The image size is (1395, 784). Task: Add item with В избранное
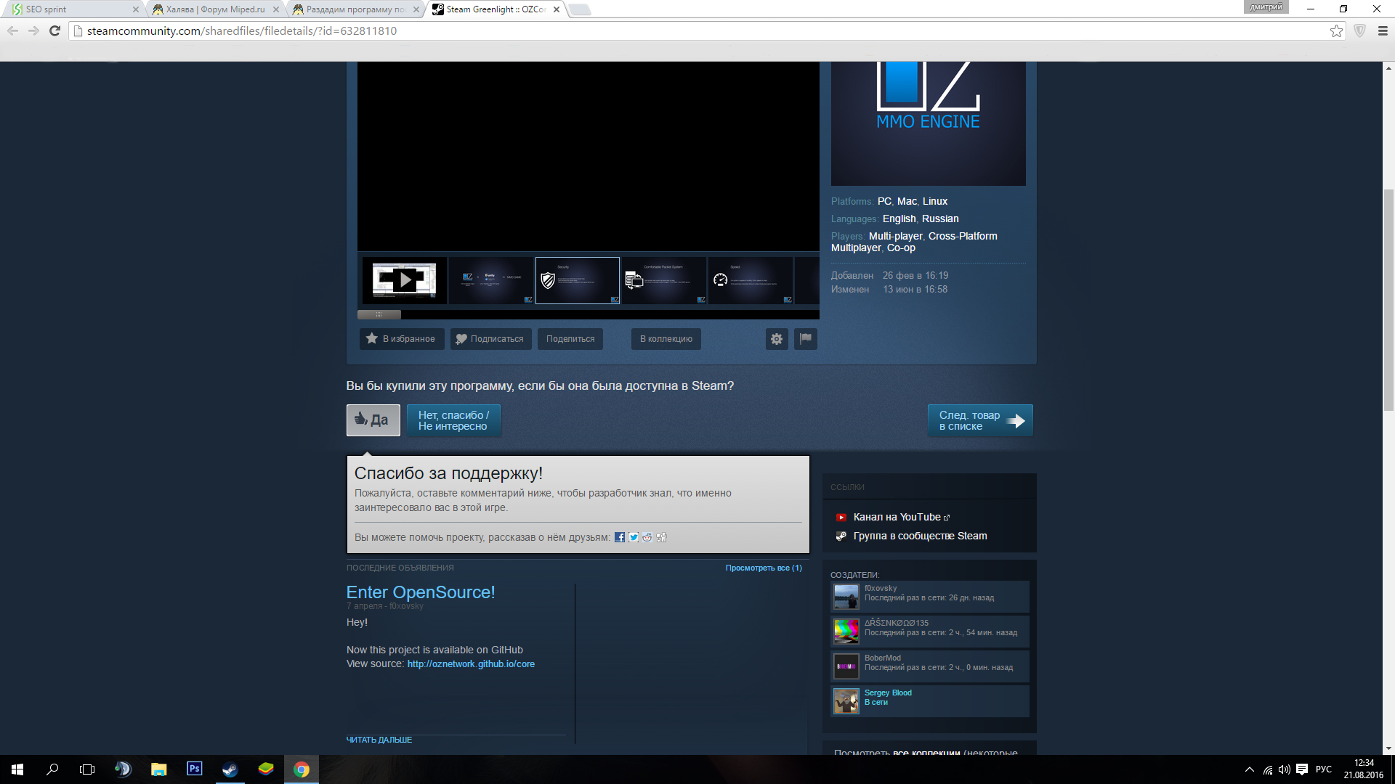(x=402, y=339)
